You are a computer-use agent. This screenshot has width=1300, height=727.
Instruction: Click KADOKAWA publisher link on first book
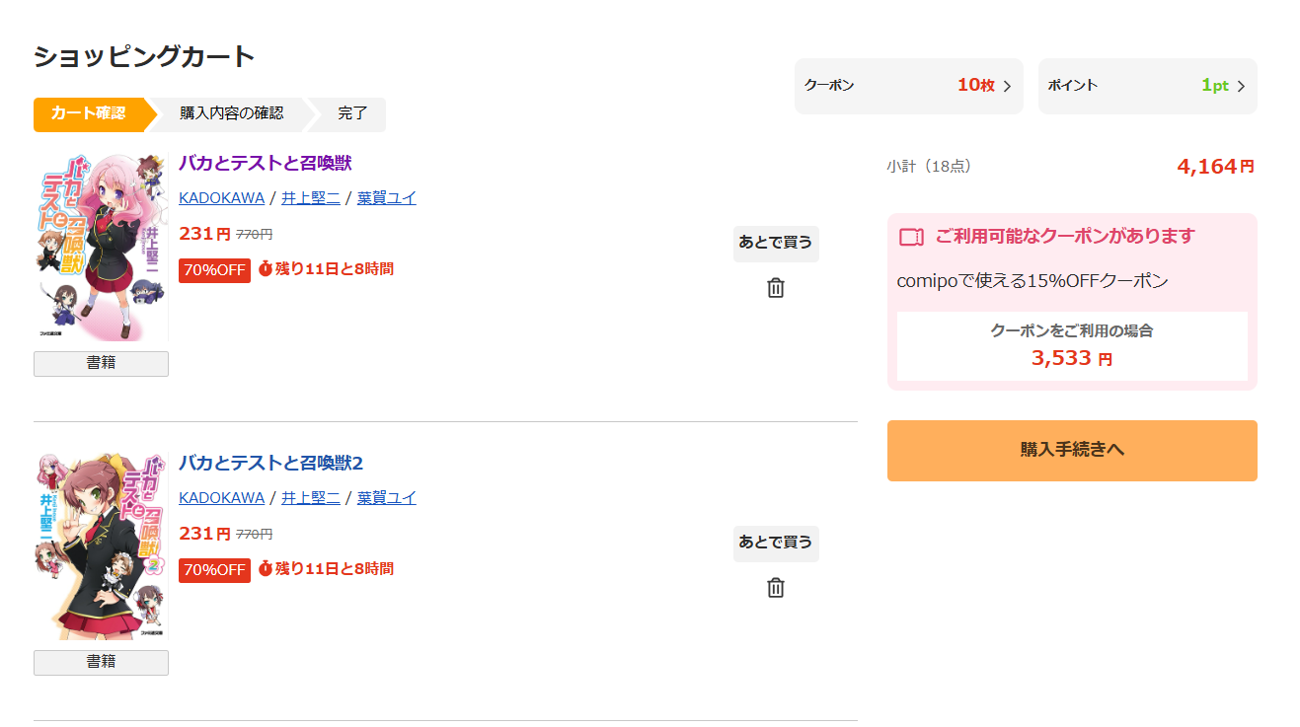tap(221, 198)
